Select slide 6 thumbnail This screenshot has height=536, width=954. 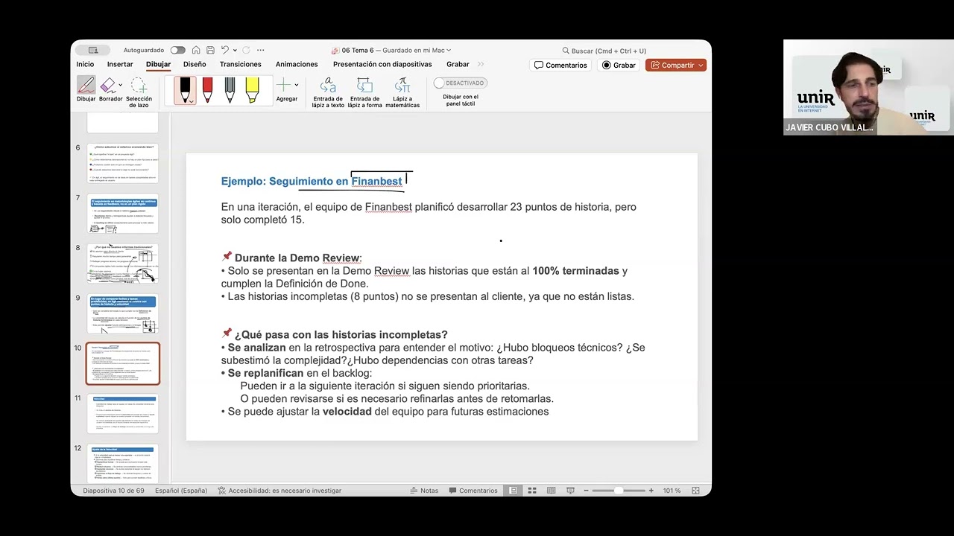pyautogui.click(x=123, y=163)
